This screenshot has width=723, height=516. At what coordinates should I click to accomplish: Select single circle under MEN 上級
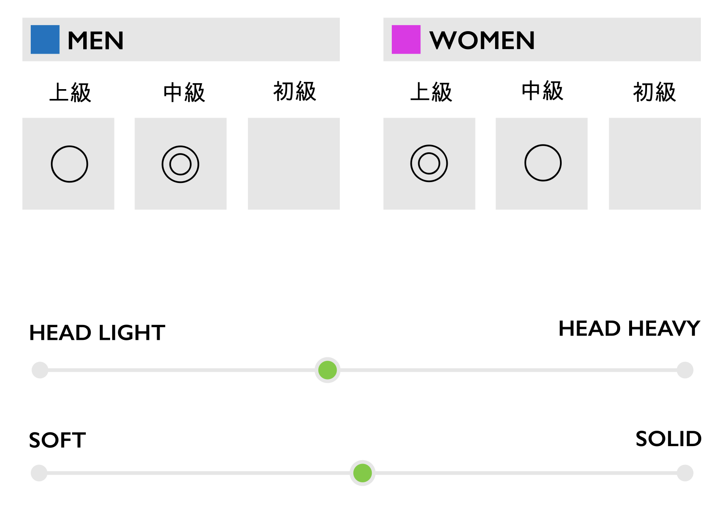coord(70,164)
